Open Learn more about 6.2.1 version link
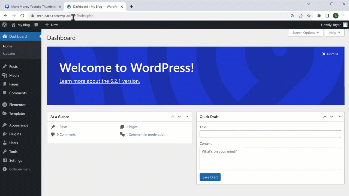349x196 pixels. (100, 81)
